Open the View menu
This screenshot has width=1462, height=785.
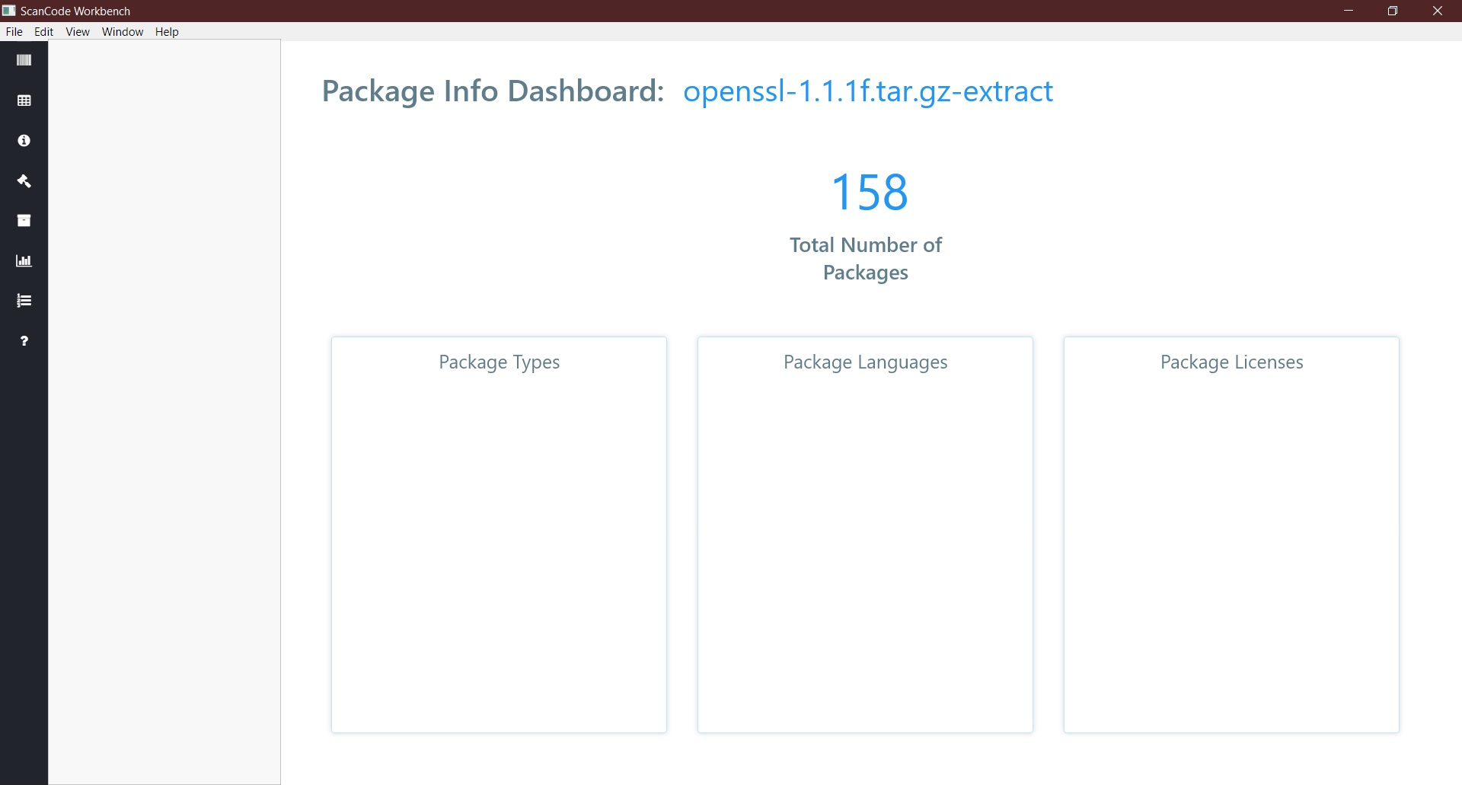pyautogui.click(x=77, y=31)
